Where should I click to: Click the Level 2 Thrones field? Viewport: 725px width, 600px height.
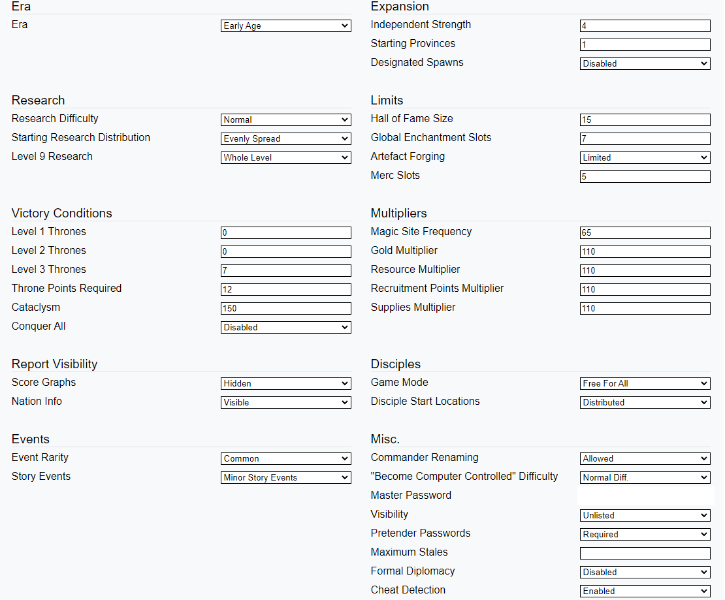285,251
